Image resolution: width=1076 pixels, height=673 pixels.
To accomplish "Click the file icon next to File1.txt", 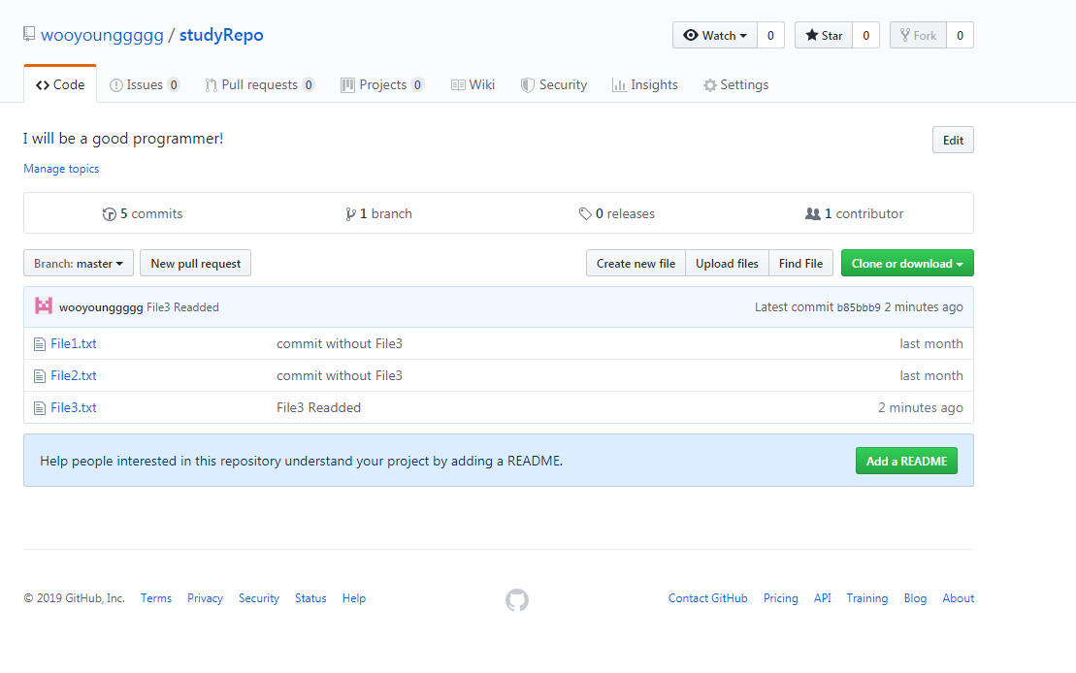I will (40, 343).
